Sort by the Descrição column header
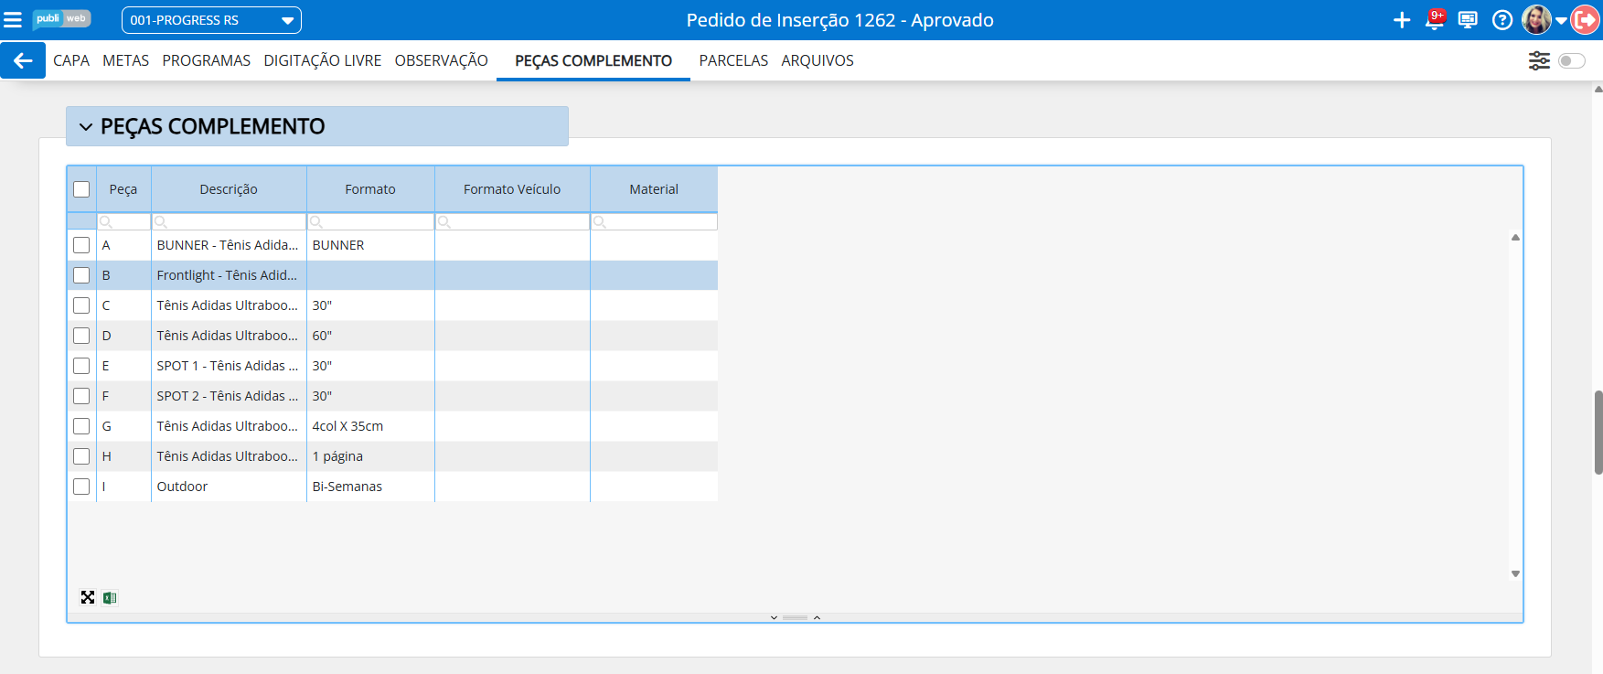 229,189
